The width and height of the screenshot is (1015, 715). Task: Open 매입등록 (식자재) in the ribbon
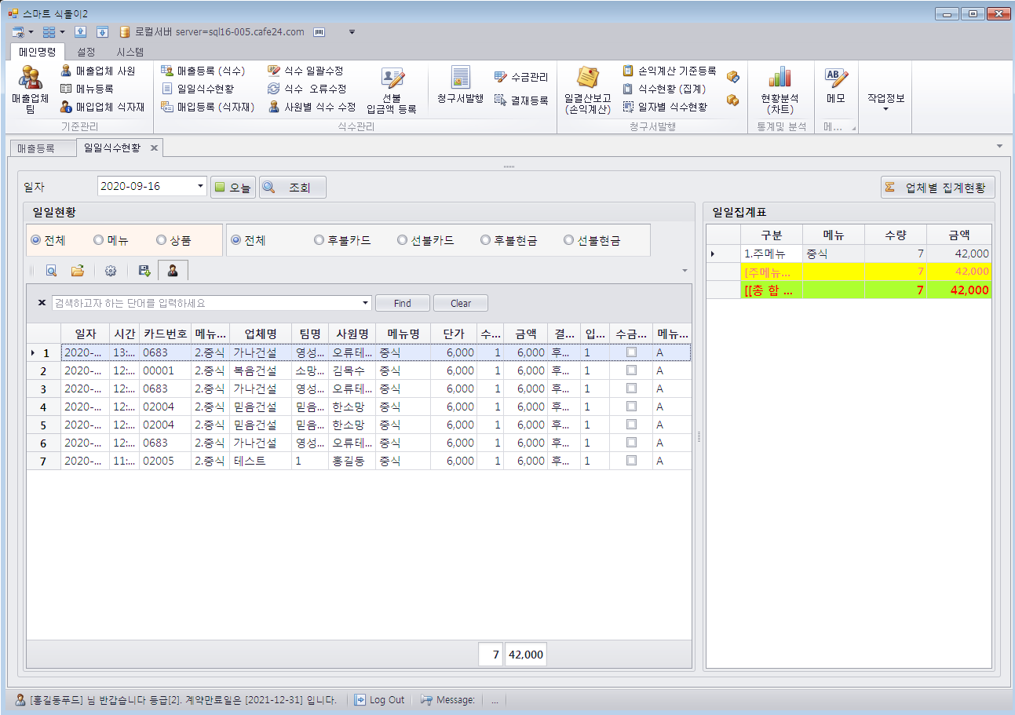coord(207,107)
